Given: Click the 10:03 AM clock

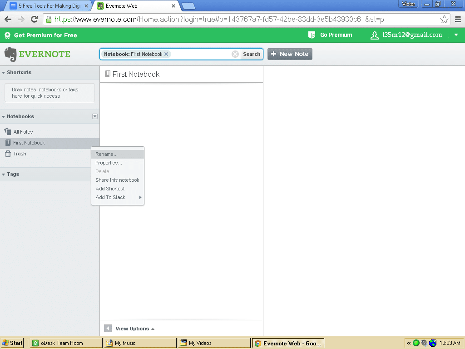Looking at the screenshot, I should click(x=450, y=343).
